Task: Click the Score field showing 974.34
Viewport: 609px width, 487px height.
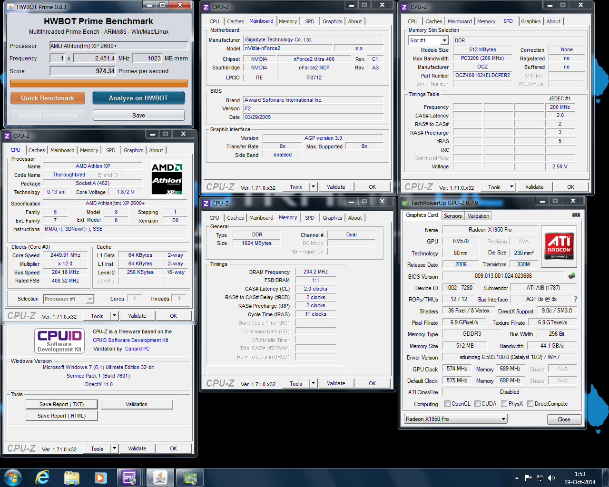Action: coord(83,71)
